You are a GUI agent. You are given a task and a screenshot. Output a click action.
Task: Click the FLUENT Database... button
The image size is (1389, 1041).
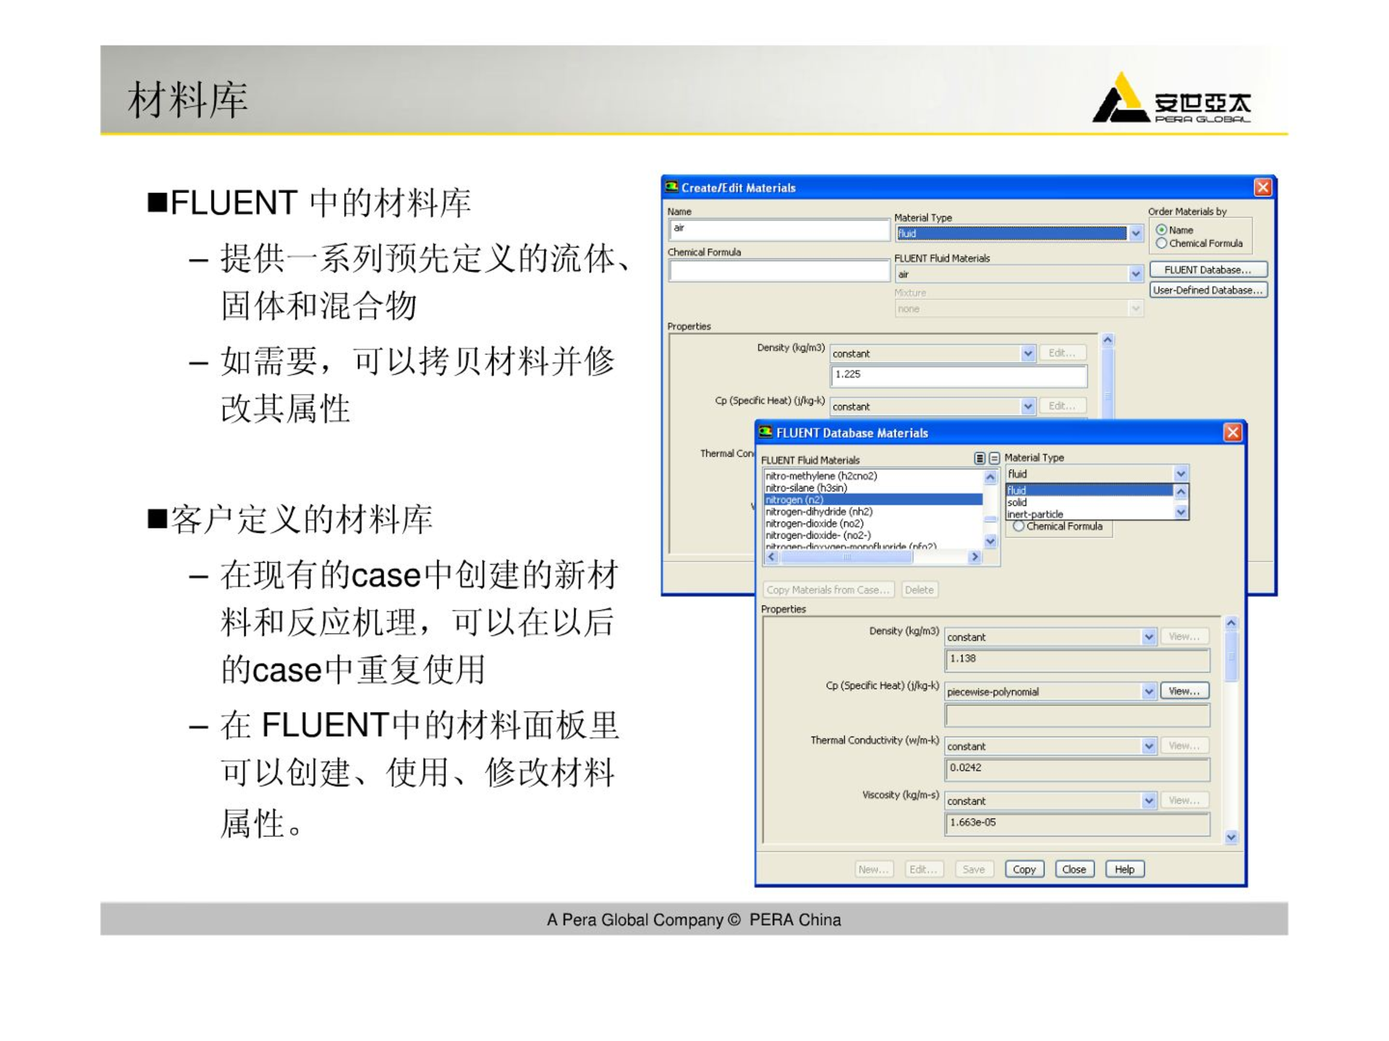[1208, 270]
